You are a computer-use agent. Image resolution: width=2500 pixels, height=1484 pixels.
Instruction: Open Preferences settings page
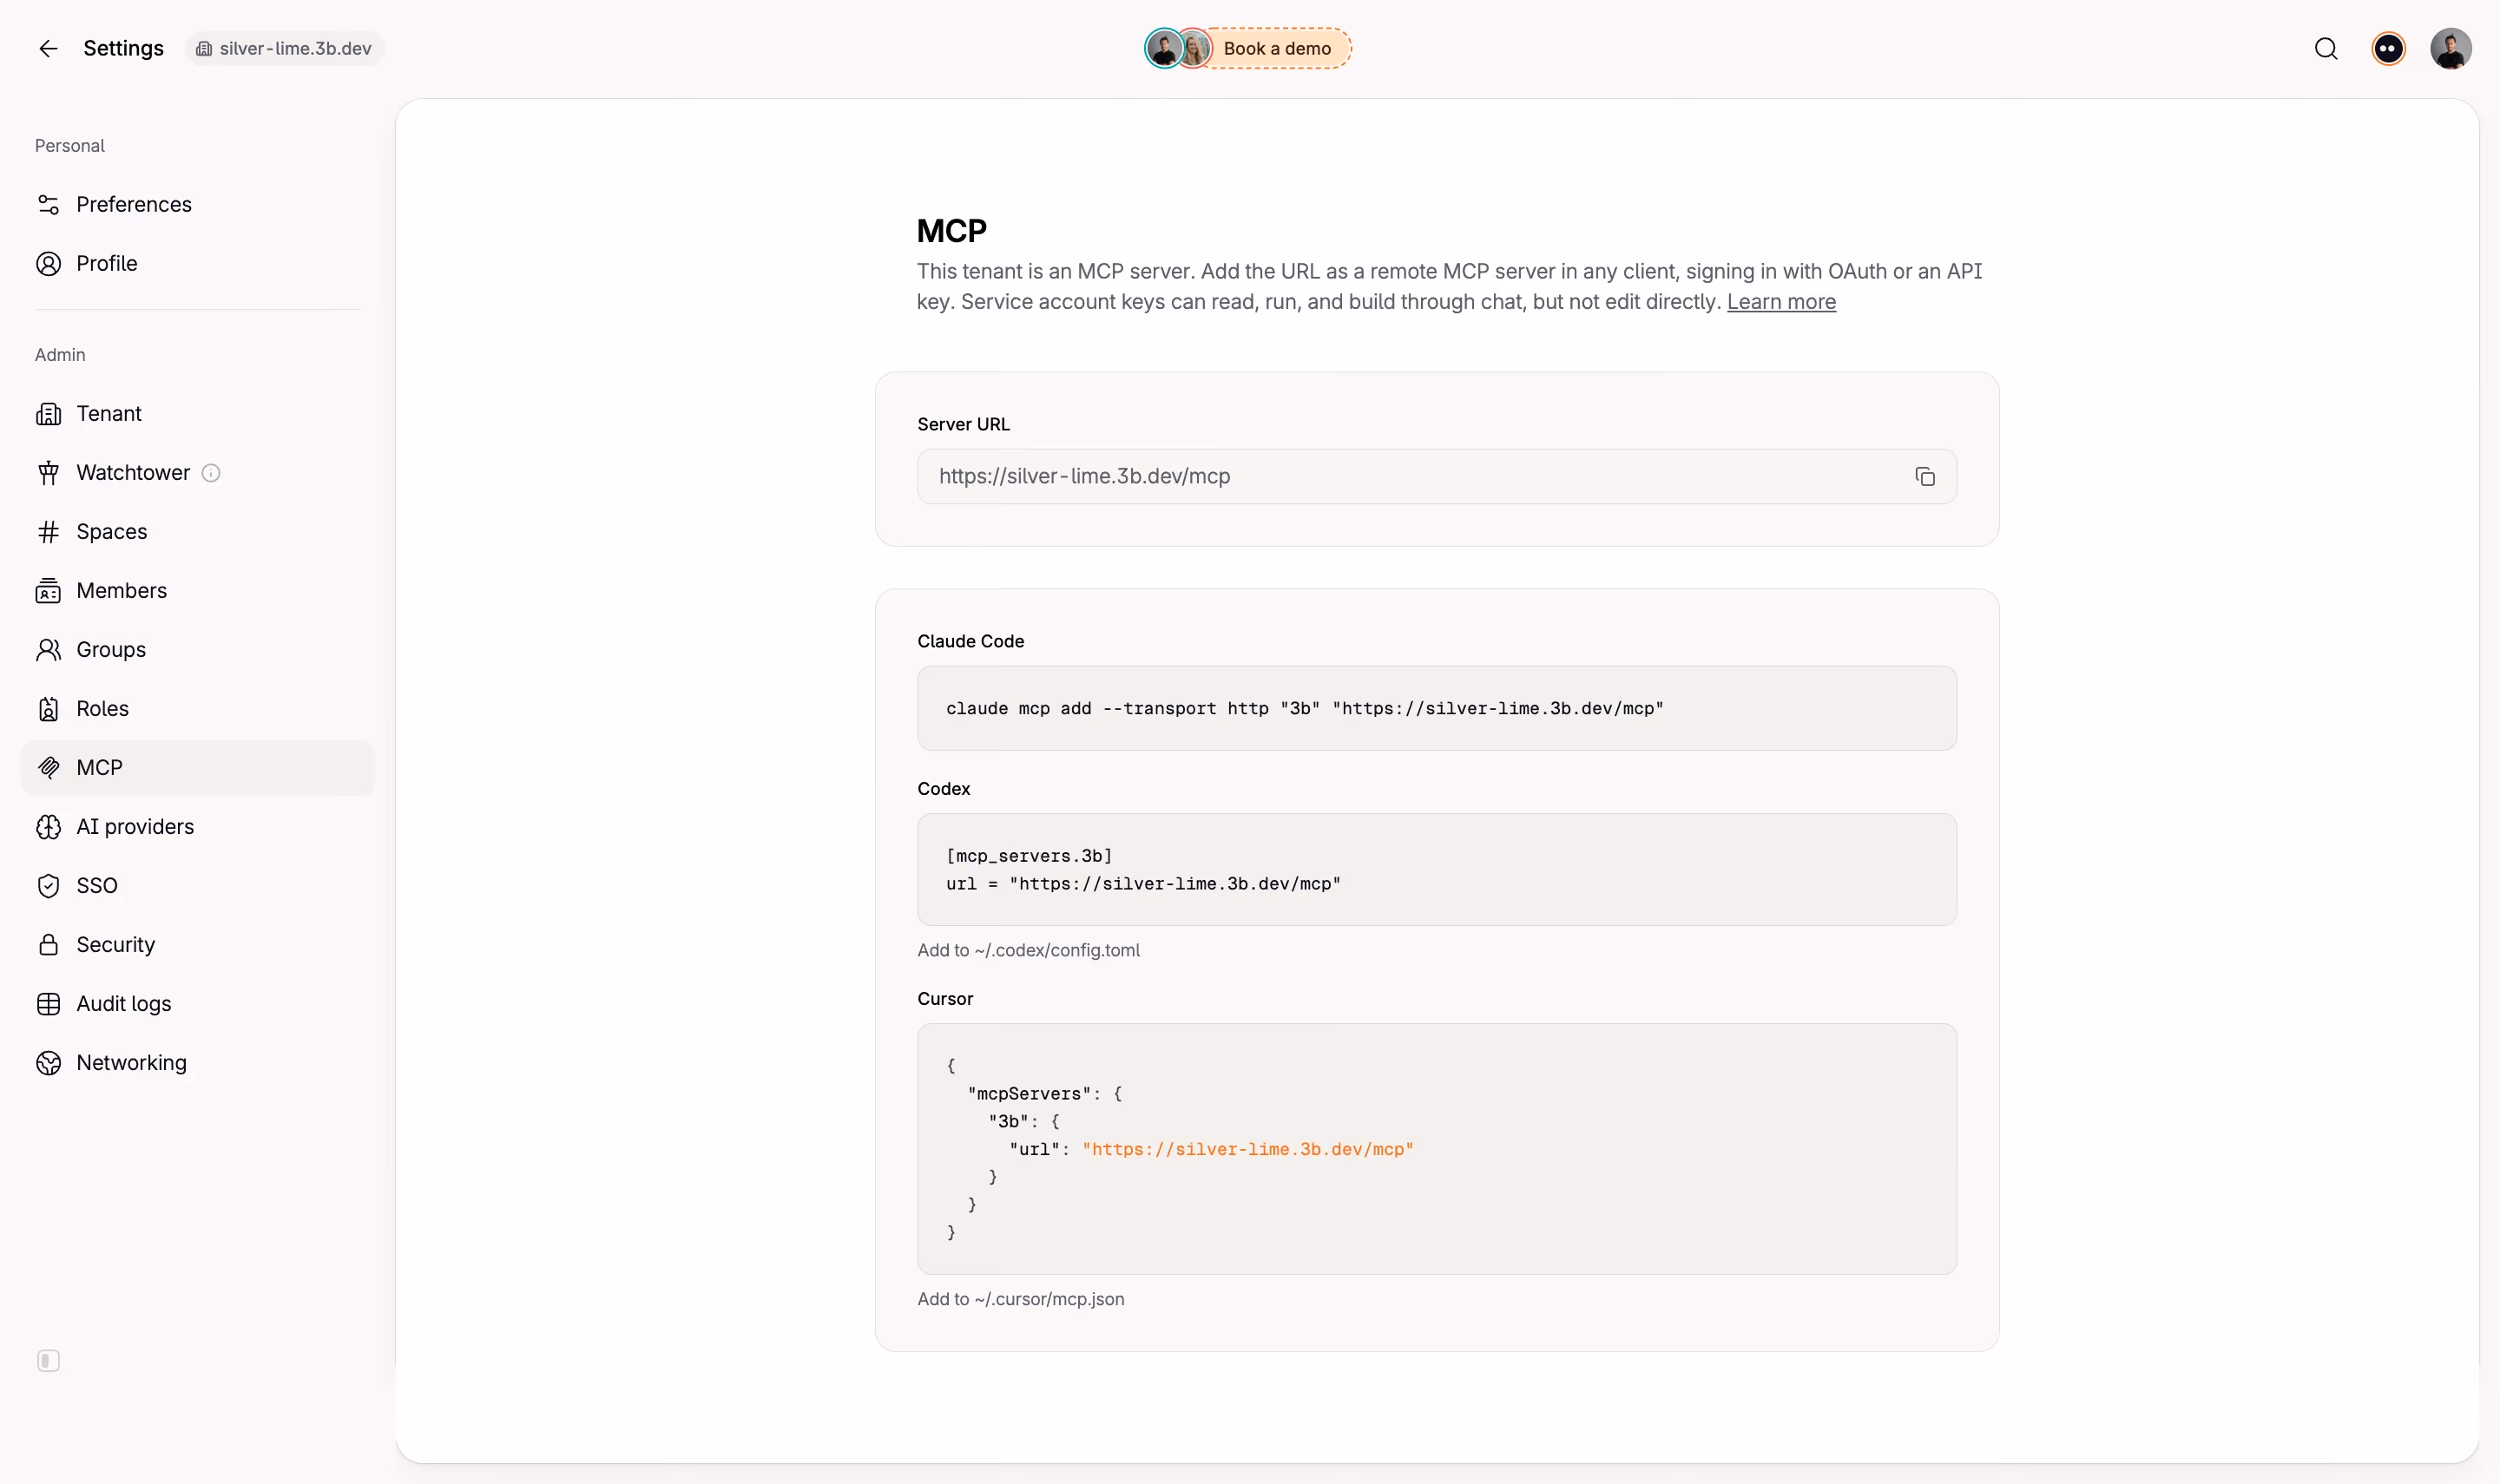click(198, 205)
